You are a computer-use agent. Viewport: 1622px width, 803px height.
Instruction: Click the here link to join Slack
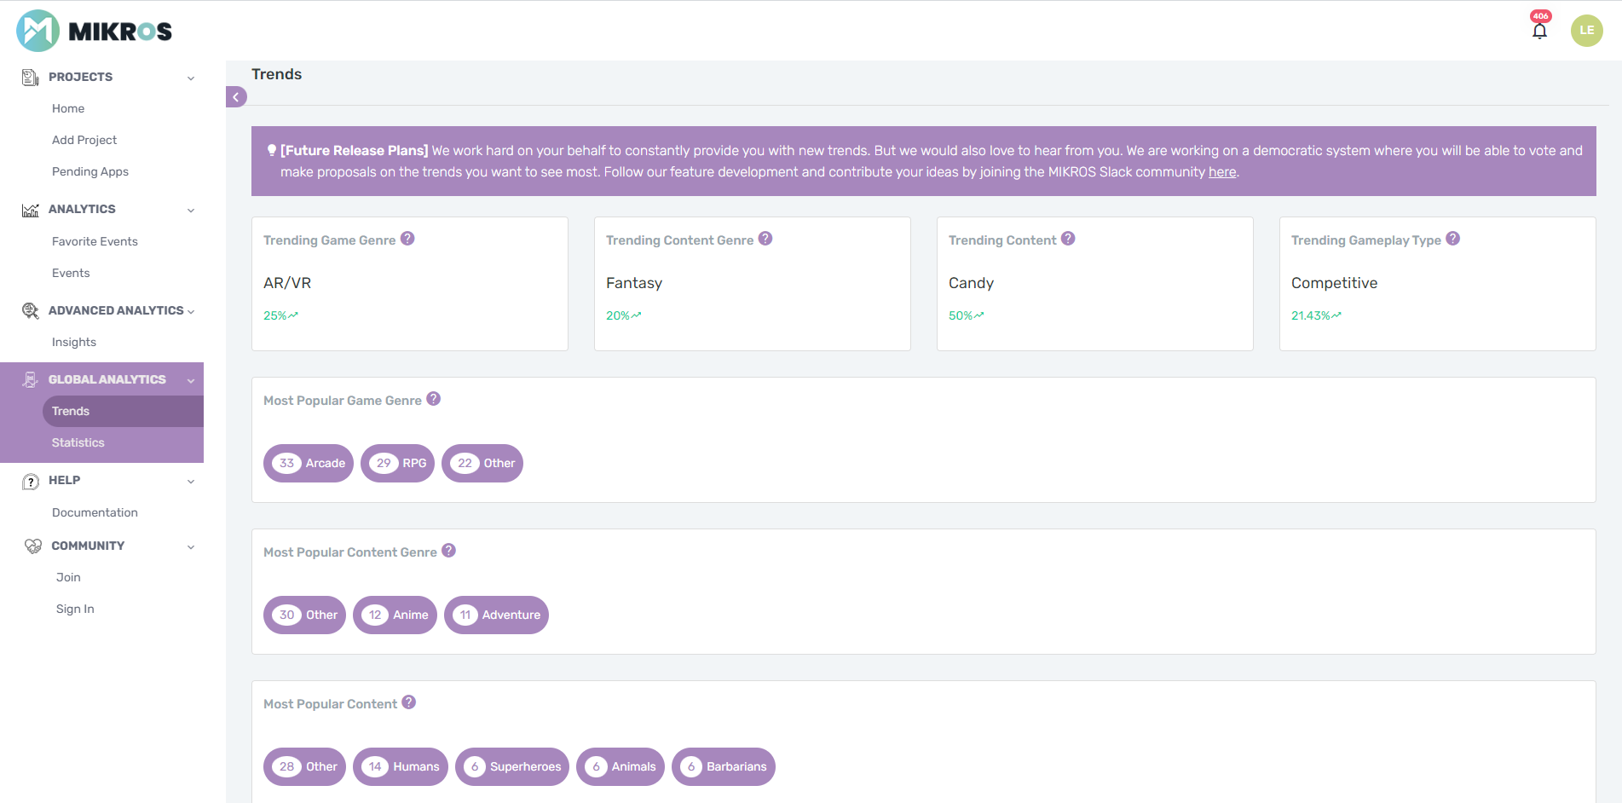(1222, 171)
